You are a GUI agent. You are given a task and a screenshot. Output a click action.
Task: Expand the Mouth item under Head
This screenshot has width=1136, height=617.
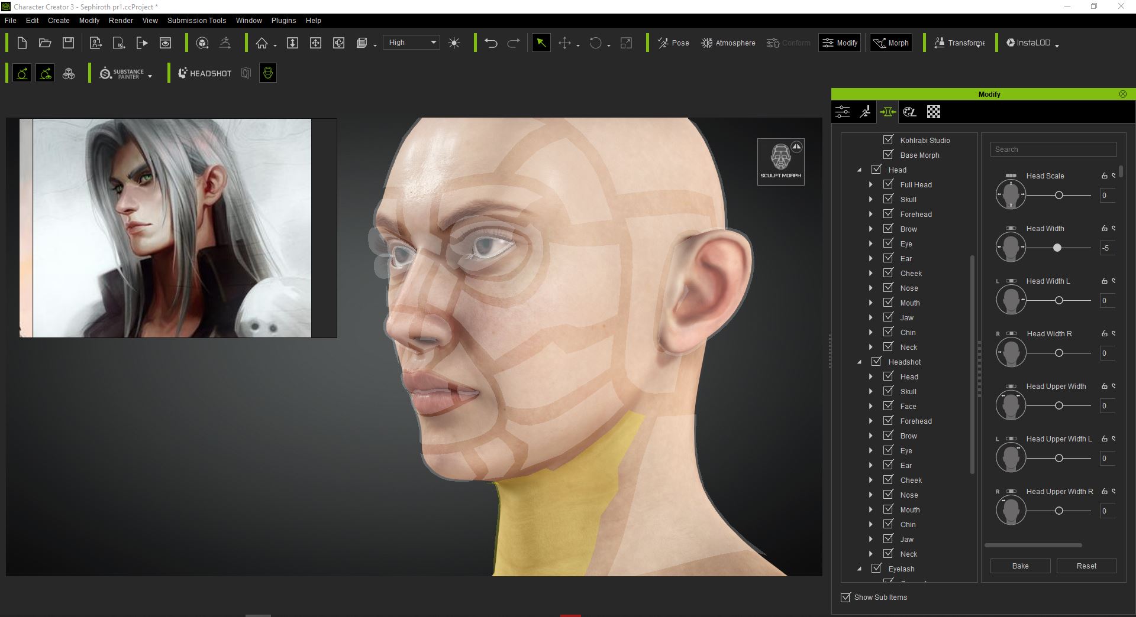point(871,303)
